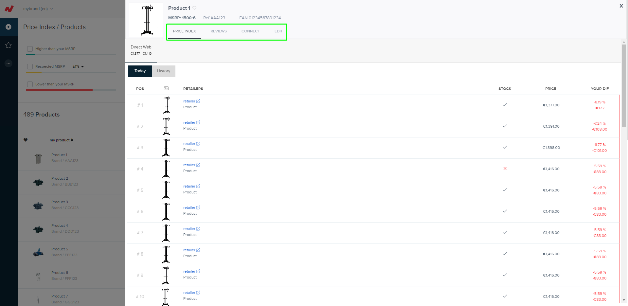Open external link icon for retailer #2

(x=198, y=122)
